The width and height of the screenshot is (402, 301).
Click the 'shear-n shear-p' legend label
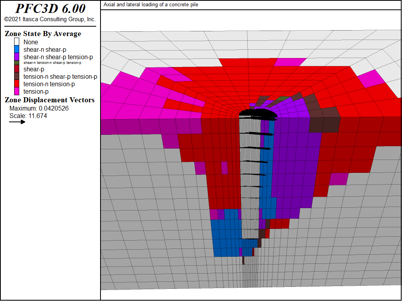coord(45,50)
